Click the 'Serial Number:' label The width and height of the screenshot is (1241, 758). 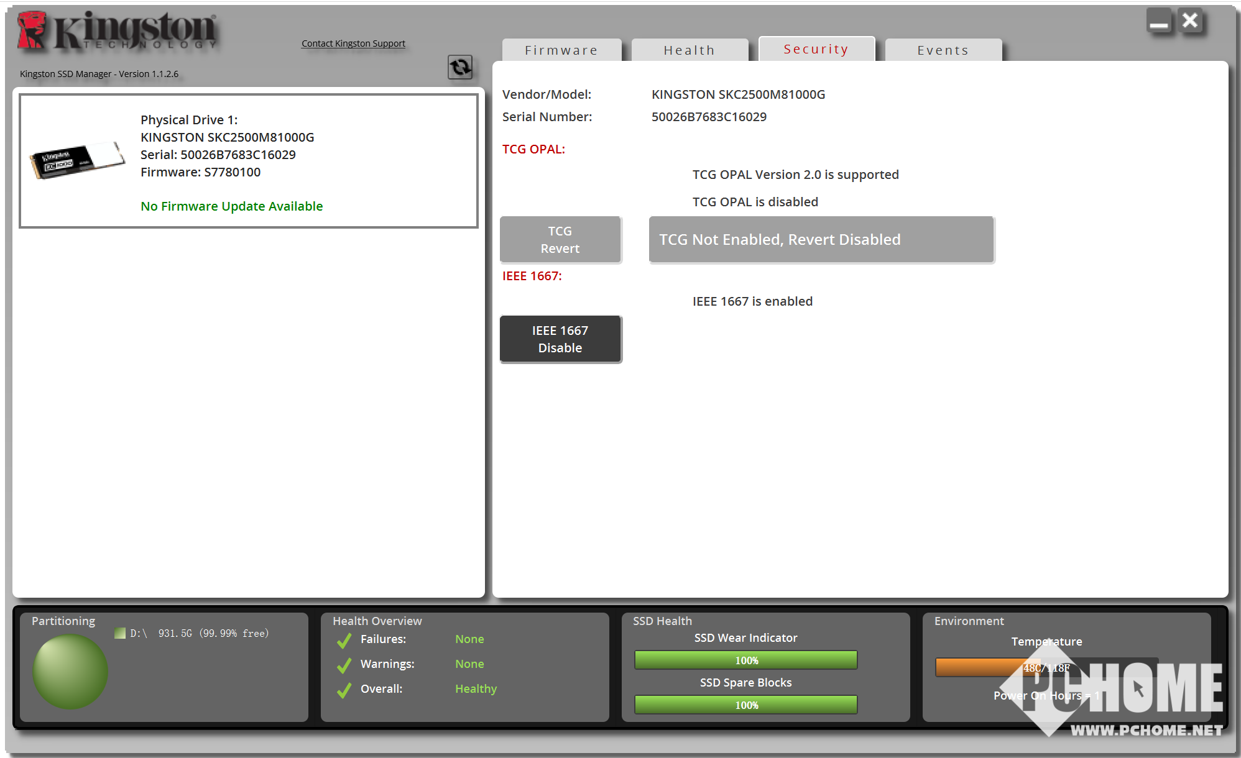pos(547,117)
